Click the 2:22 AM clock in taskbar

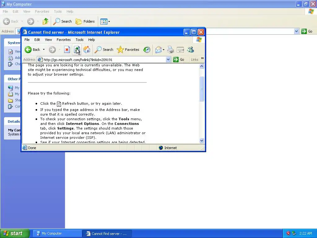click(x=306, y=234)
